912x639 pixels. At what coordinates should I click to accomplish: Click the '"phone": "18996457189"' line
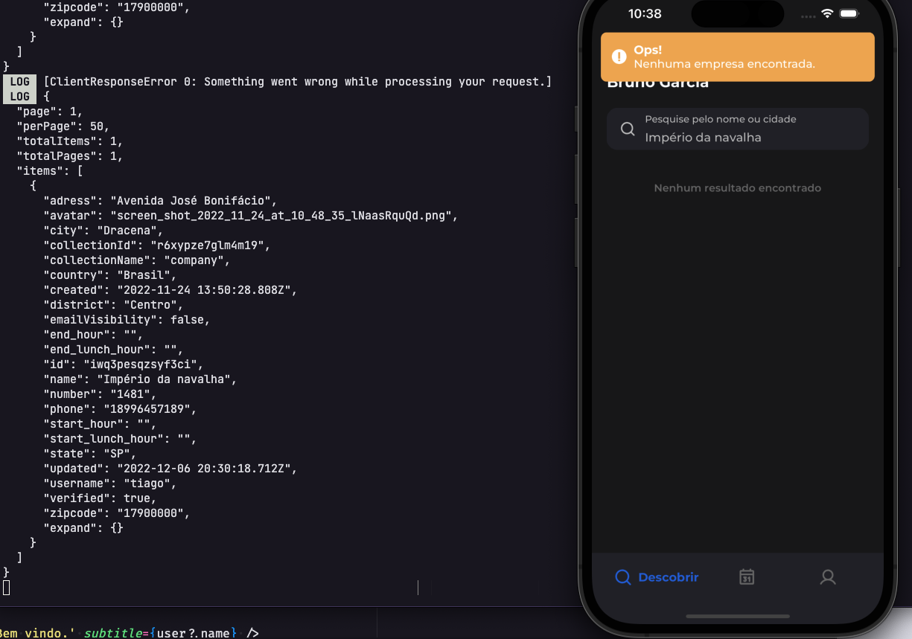tap(120, 409)
